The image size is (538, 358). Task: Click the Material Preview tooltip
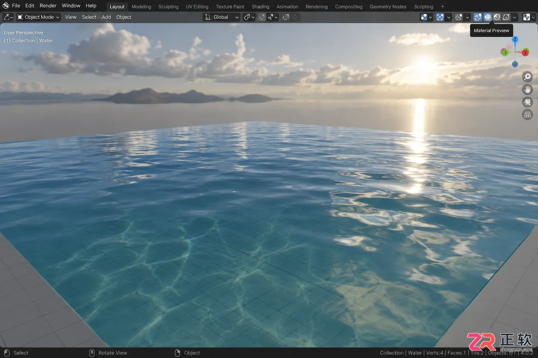click(492, 30)
